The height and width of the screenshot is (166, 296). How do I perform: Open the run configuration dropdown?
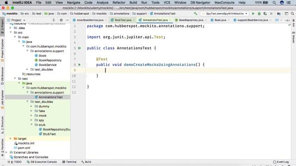coord(225,13)
